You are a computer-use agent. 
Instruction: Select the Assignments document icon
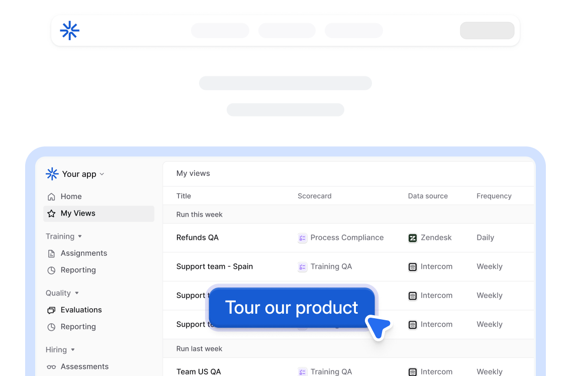tap(51, 253)
